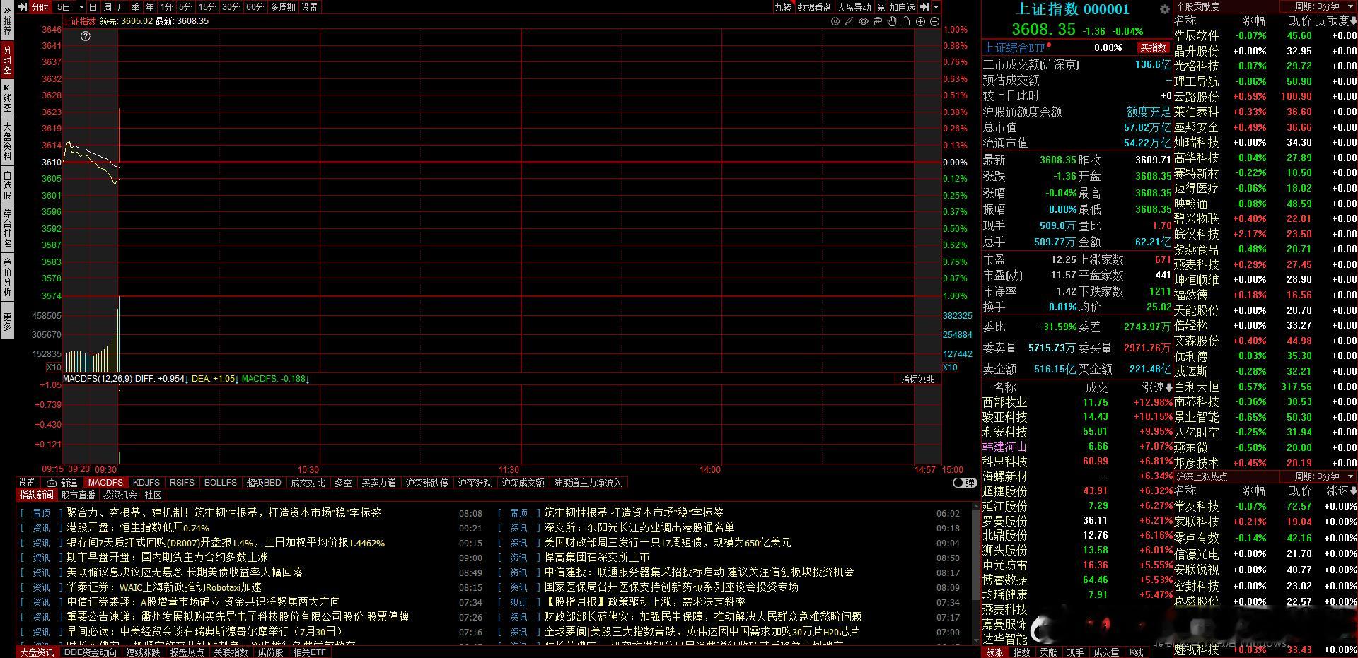Click 指标说明 button
The image size is (1358, 658).
(917, 379)
